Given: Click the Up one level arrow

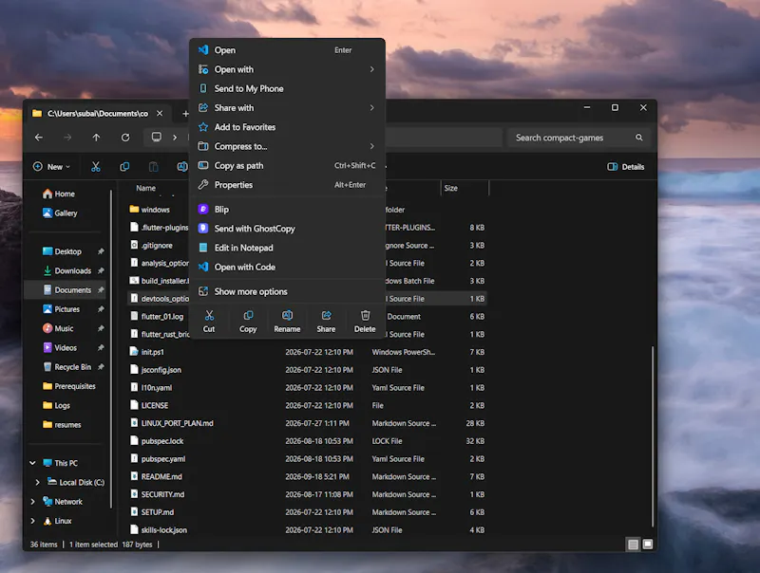Looking at the screenshot, I should pyautogui.click(x=97, y=138).
